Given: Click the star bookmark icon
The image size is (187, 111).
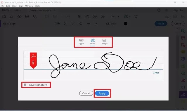Looking at the screenshot, I should 12,16.
